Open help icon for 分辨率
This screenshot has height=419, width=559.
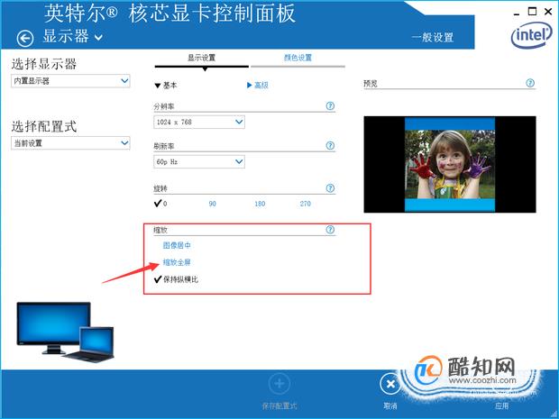[x=331, y=105]
